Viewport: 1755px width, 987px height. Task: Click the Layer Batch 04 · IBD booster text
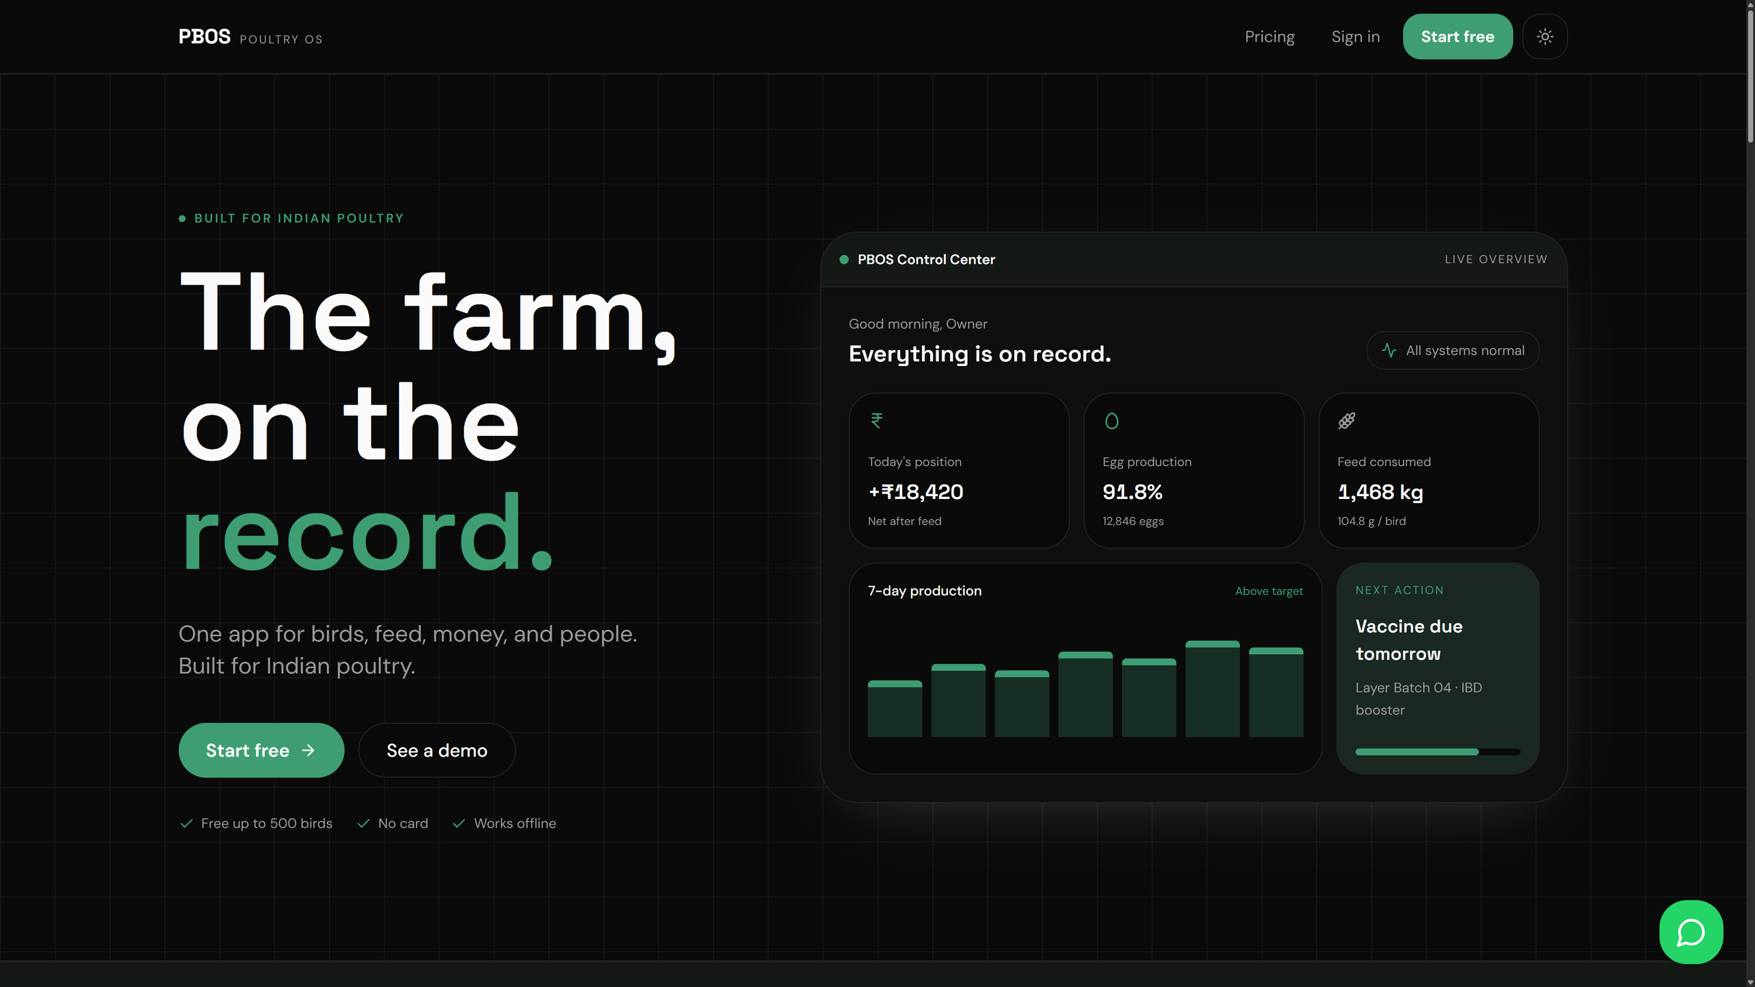tap(1418, 698)
